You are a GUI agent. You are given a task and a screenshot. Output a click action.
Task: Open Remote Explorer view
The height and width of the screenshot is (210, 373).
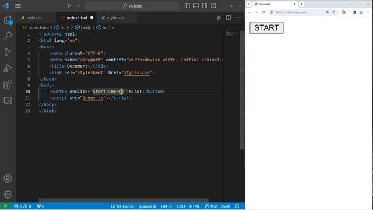8,101
